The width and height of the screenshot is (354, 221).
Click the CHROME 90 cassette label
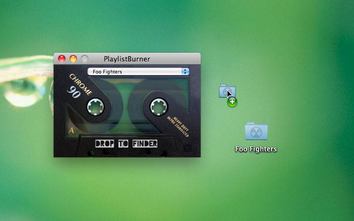click(79, 86)
